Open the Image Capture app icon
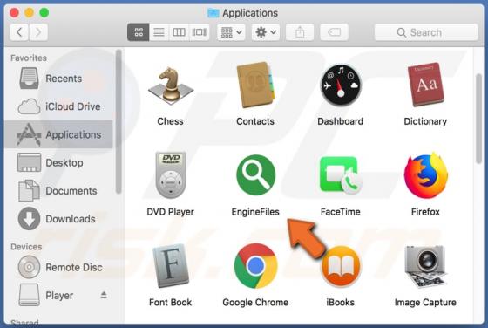The image size is (488, 328). tap(425, 266)
